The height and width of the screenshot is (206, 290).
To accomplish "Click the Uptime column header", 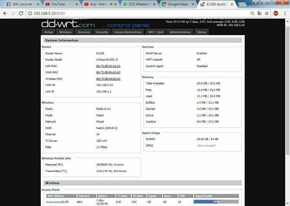I will pyautogui.click(x=106, y=196).
